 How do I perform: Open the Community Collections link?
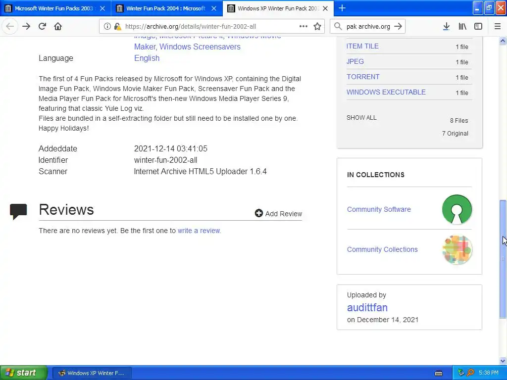tap(382, 249)
